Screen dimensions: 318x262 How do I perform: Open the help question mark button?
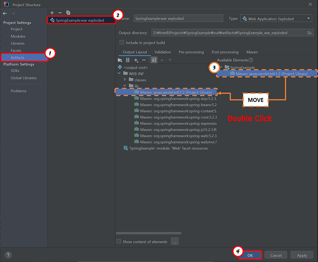point(8,255)
